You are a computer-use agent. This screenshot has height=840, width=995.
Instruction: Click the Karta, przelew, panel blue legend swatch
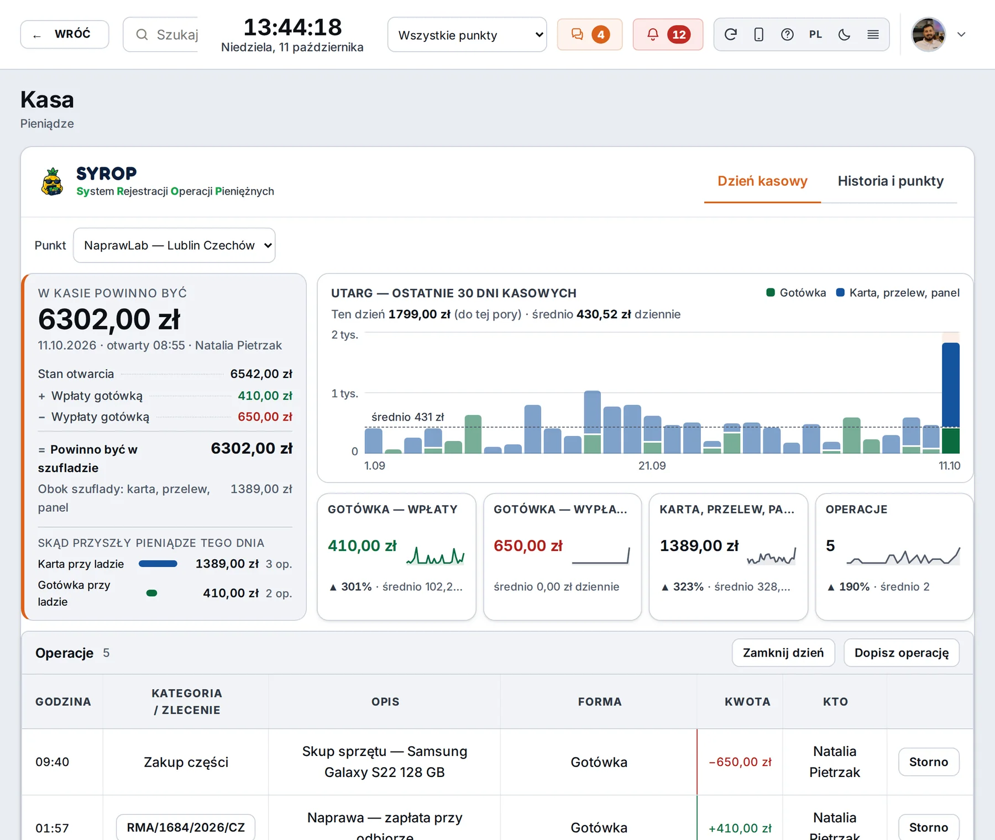click(840, 292)
